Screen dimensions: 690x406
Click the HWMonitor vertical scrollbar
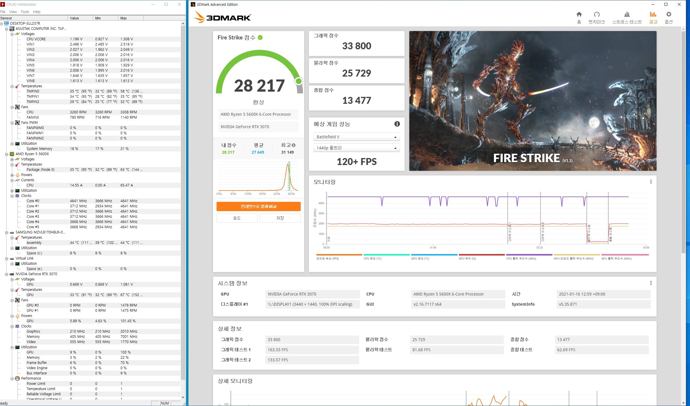pos(183,203)
